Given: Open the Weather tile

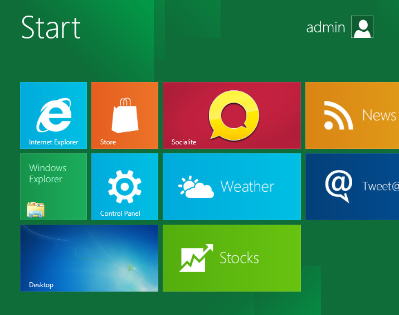Looking at the screenshot, I should point(232,187).
